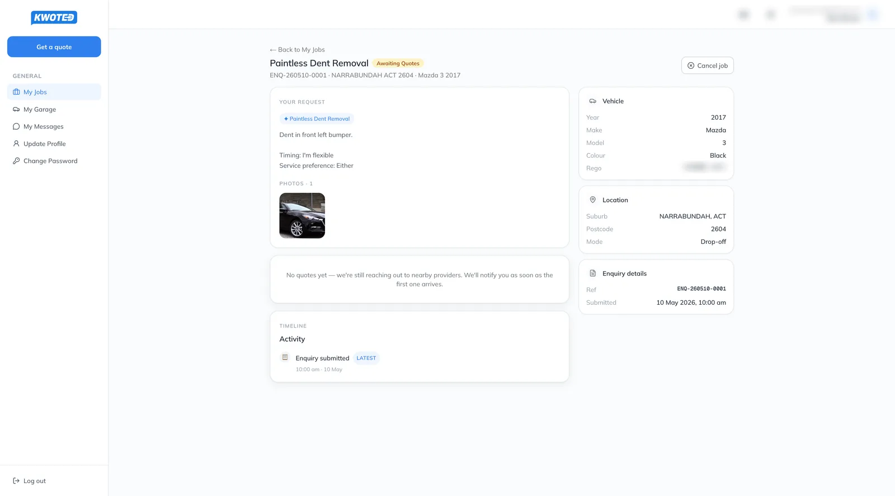Click the Paintless Dent Removal page heading
Screen dimensions: 895x496
coord(319,63)
